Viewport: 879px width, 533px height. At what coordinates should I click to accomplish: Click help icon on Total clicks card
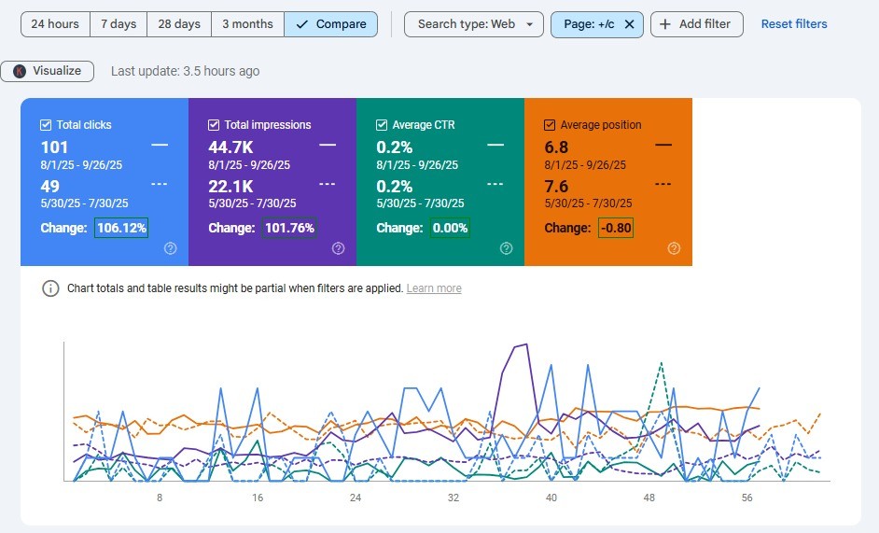click(x=171, y=248)
